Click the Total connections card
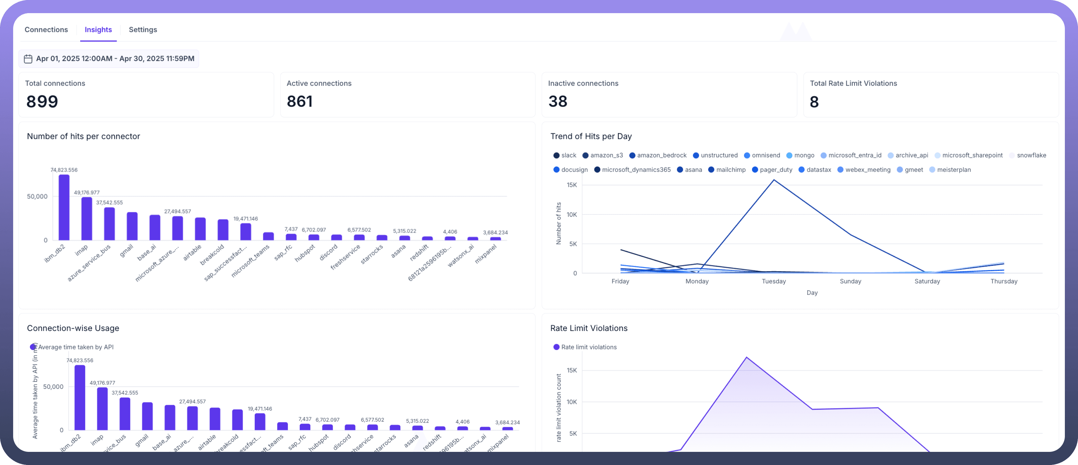 [x=146, y=95]
